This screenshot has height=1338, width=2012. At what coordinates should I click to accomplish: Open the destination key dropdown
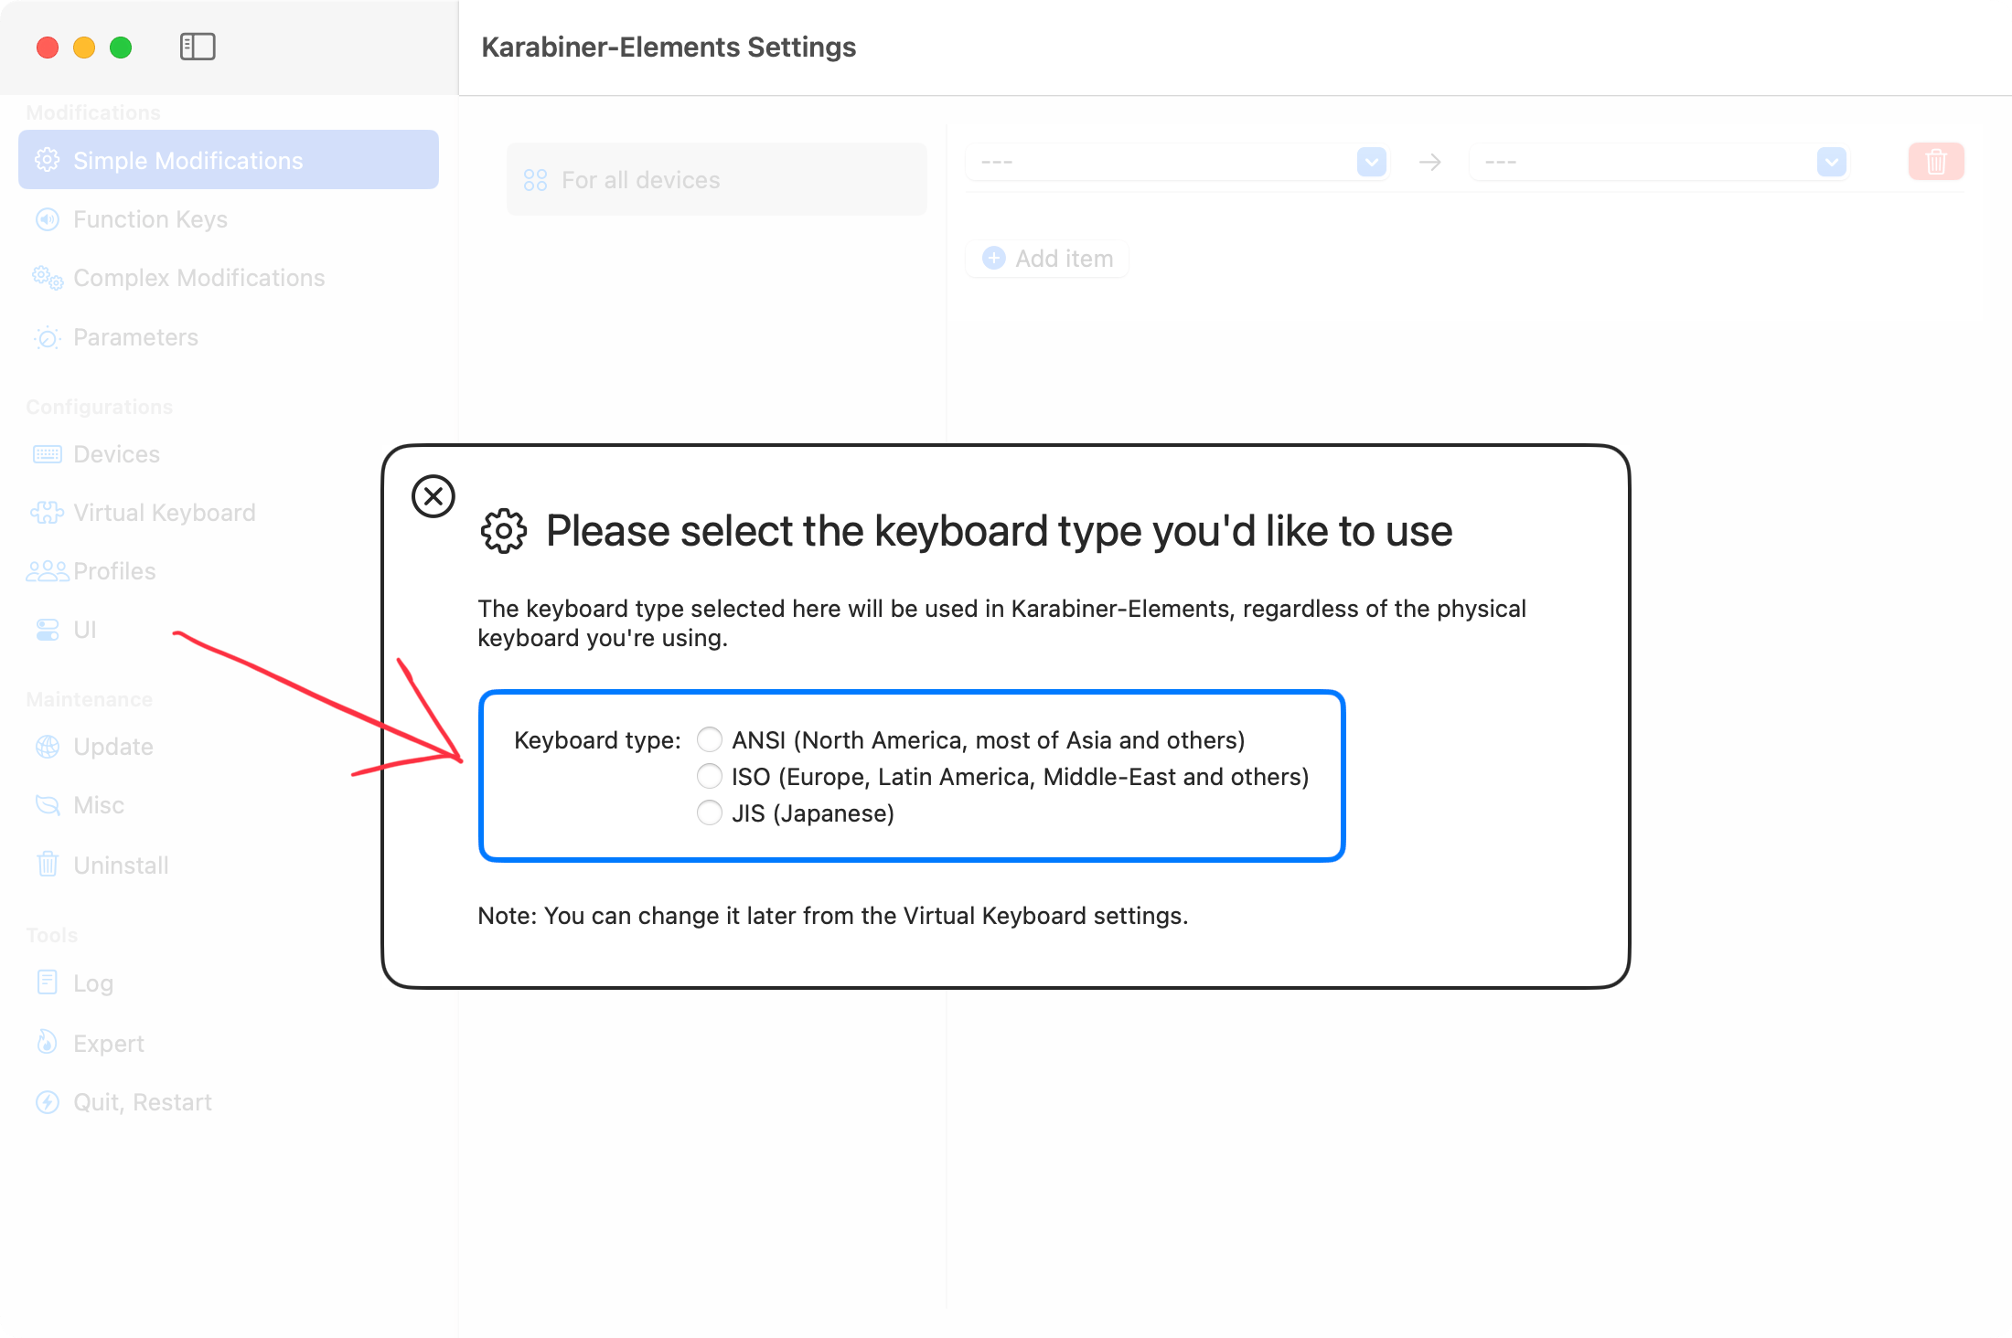(x=1658, y=162)
